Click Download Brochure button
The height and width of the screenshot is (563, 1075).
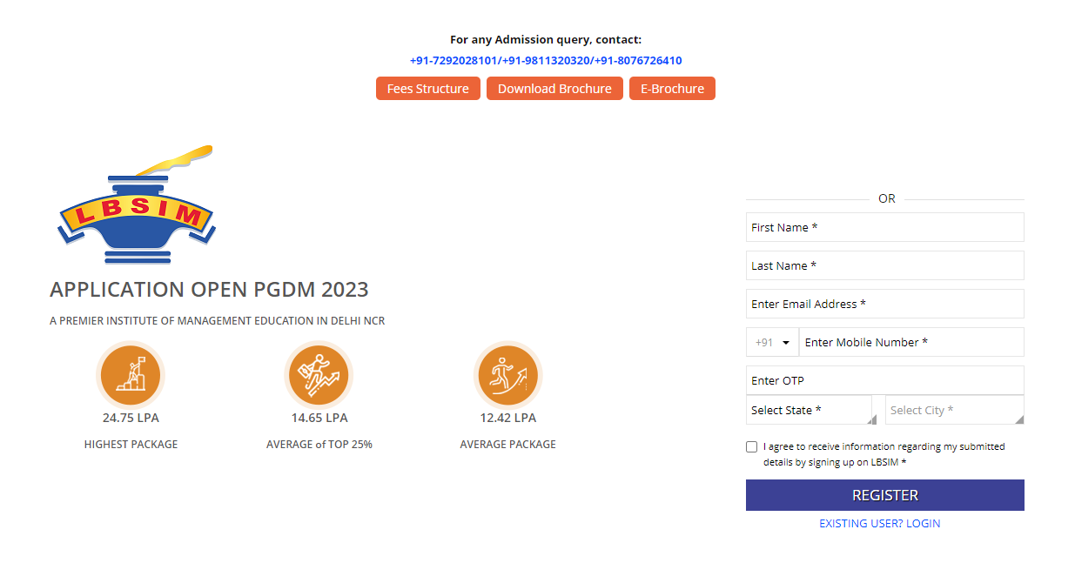click(554, 89)
